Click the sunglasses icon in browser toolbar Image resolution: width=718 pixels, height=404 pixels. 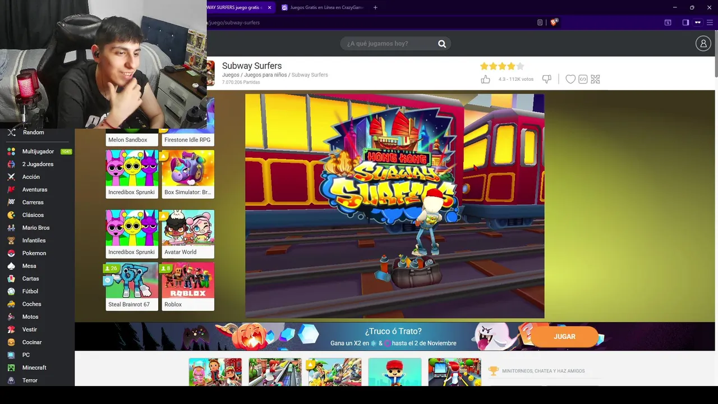pyautogui.click(x=698, y=22)
